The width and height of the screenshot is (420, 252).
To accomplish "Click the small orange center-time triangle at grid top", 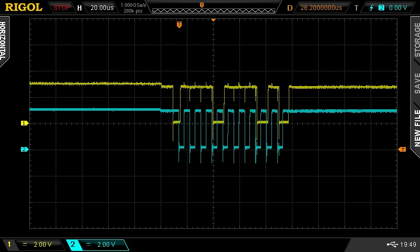I will [x=214, y=20].
